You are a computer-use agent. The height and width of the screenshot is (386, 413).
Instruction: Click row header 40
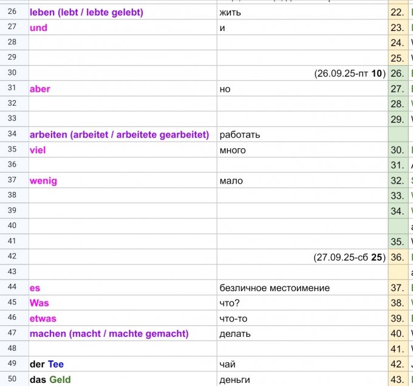coord(12,226)
